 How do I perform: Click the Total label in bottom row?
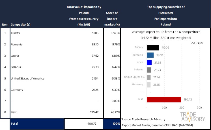[15, 124]
